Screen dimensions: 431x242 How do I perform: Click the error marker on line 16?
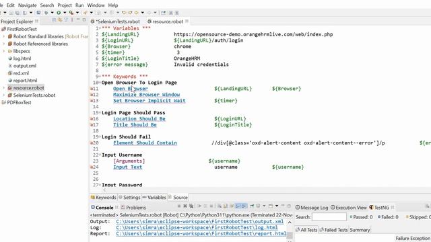(92, 119)
